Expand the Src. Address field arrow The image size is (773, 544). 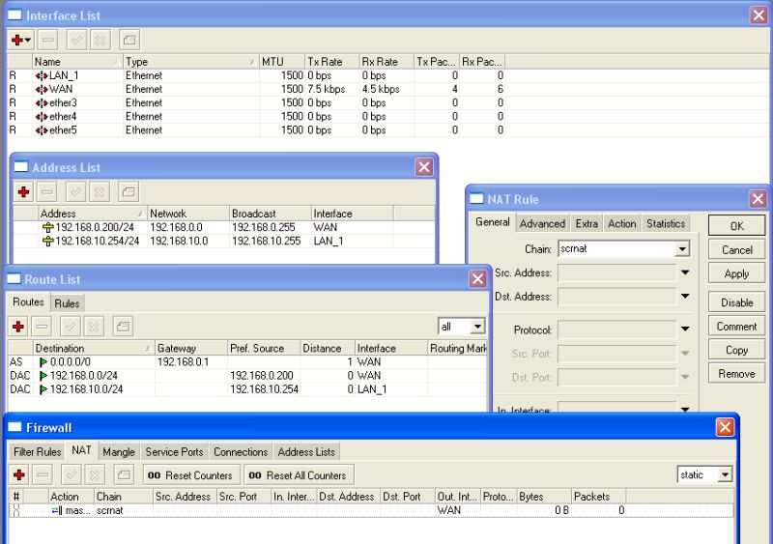(x=685, y=272)
